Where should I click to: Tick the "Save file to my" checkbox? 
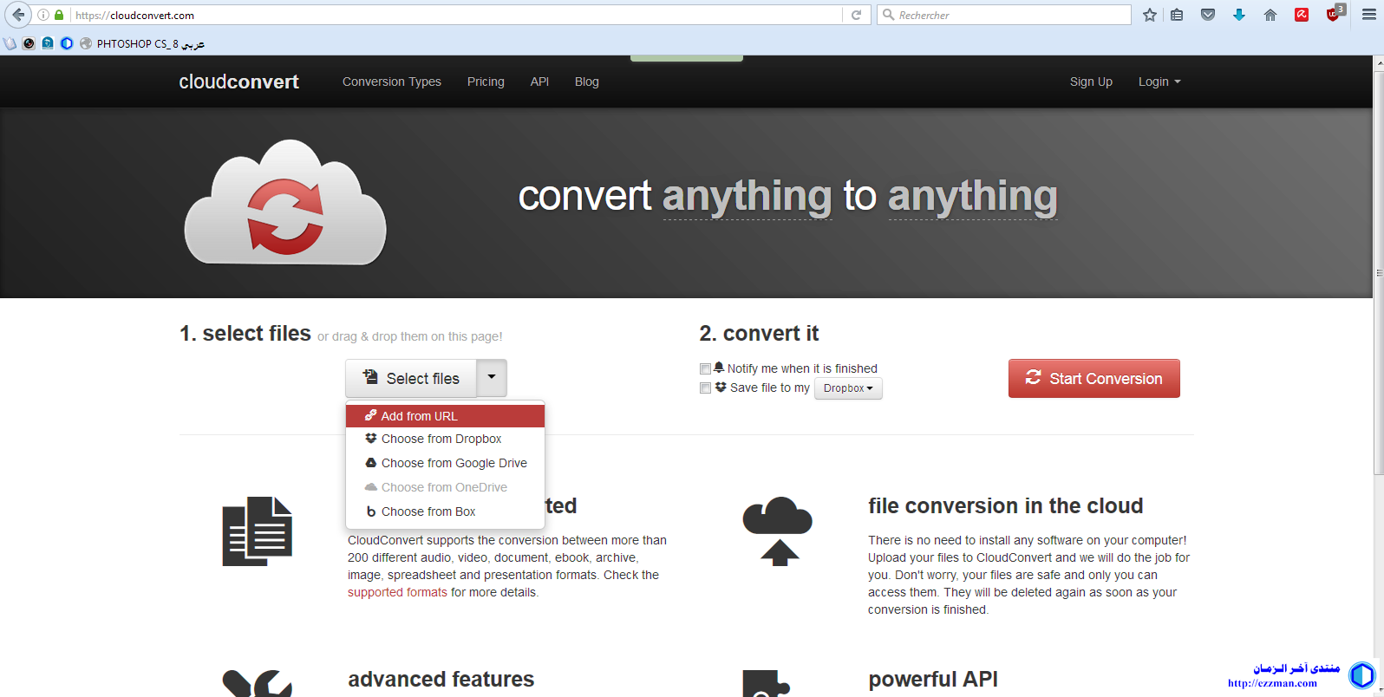[x=705, y=388]
